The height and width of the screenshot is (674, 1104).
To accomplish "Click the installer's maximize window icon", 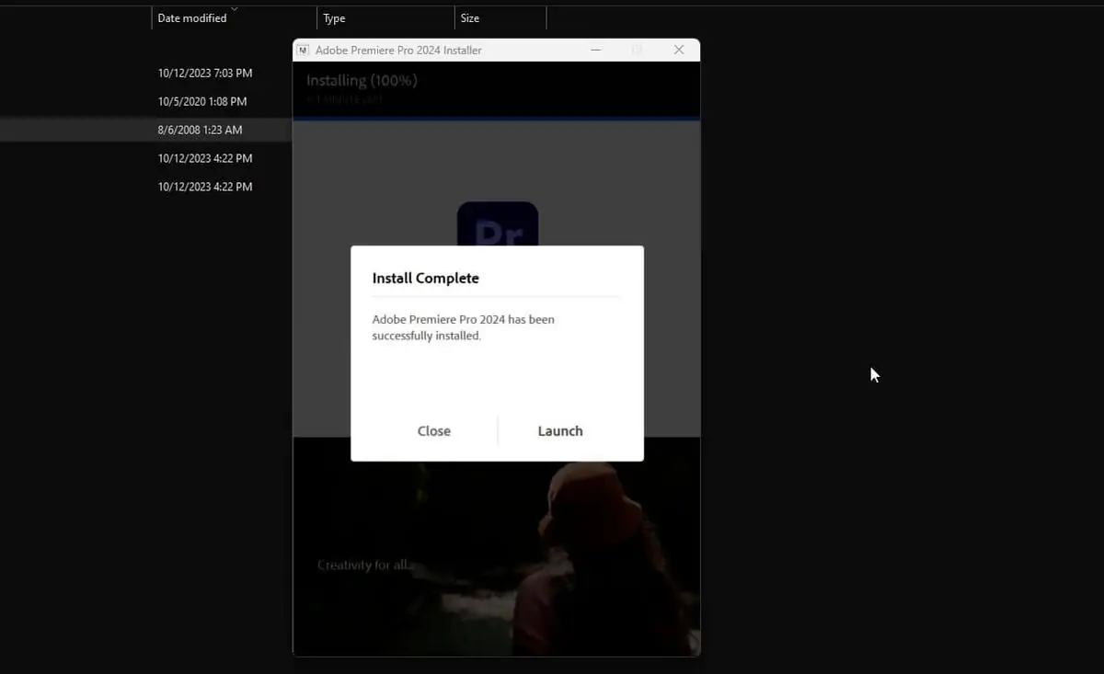I will point(638,51).
